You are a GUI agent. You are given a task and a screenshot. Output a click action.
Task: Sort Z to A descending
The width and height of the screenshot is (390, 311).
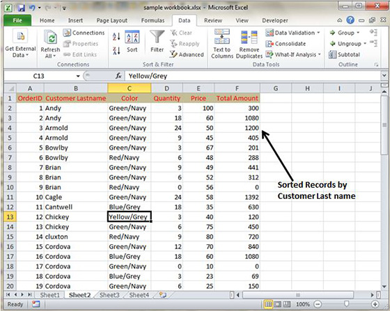[116, 51]
